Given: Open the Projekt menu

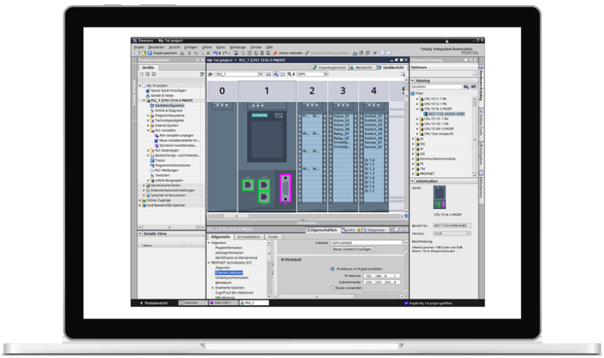Looking at the screenshot, I should [x=139, y=47].
